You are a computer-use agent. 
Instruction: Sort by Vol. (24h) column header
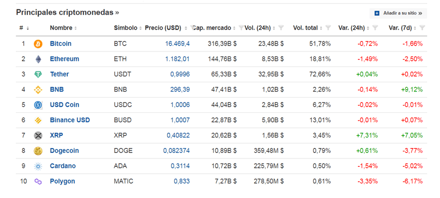[261, 28]
